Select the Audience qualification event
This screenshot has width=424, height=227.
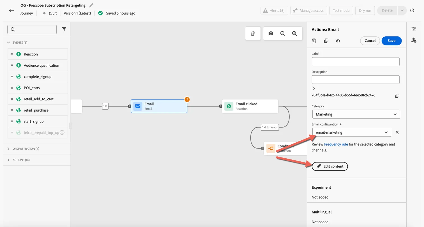click(38, 65)
